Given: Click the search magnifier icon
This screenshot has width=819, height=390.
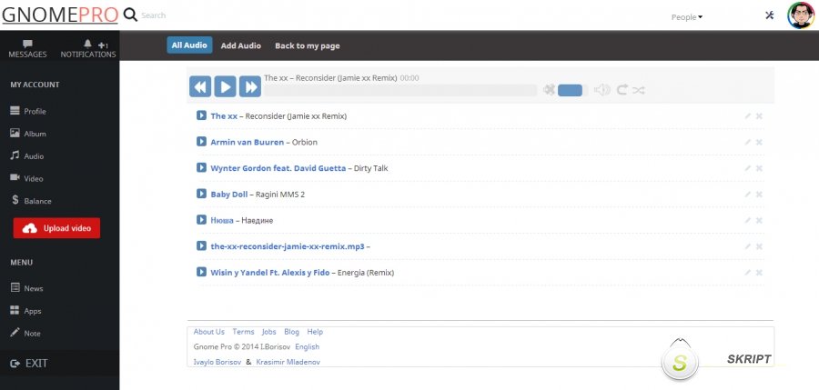Looking at the screenshot, I should click(130, 15).
